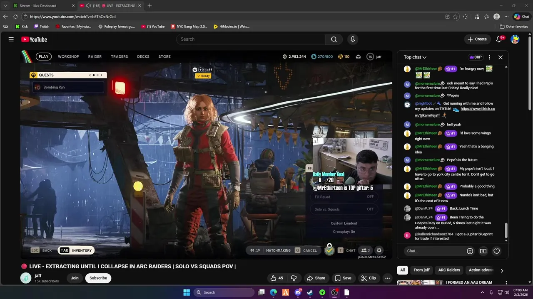The height and width of the screenshot is (299, 533).
Task: Open Discord from the taskbar
Action: tap(298, 292)
